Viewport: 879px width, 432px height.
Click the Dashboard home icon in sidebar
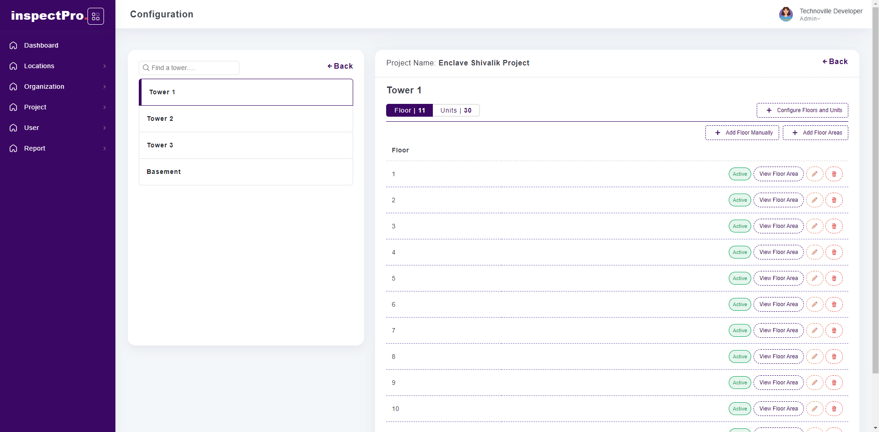13,45
